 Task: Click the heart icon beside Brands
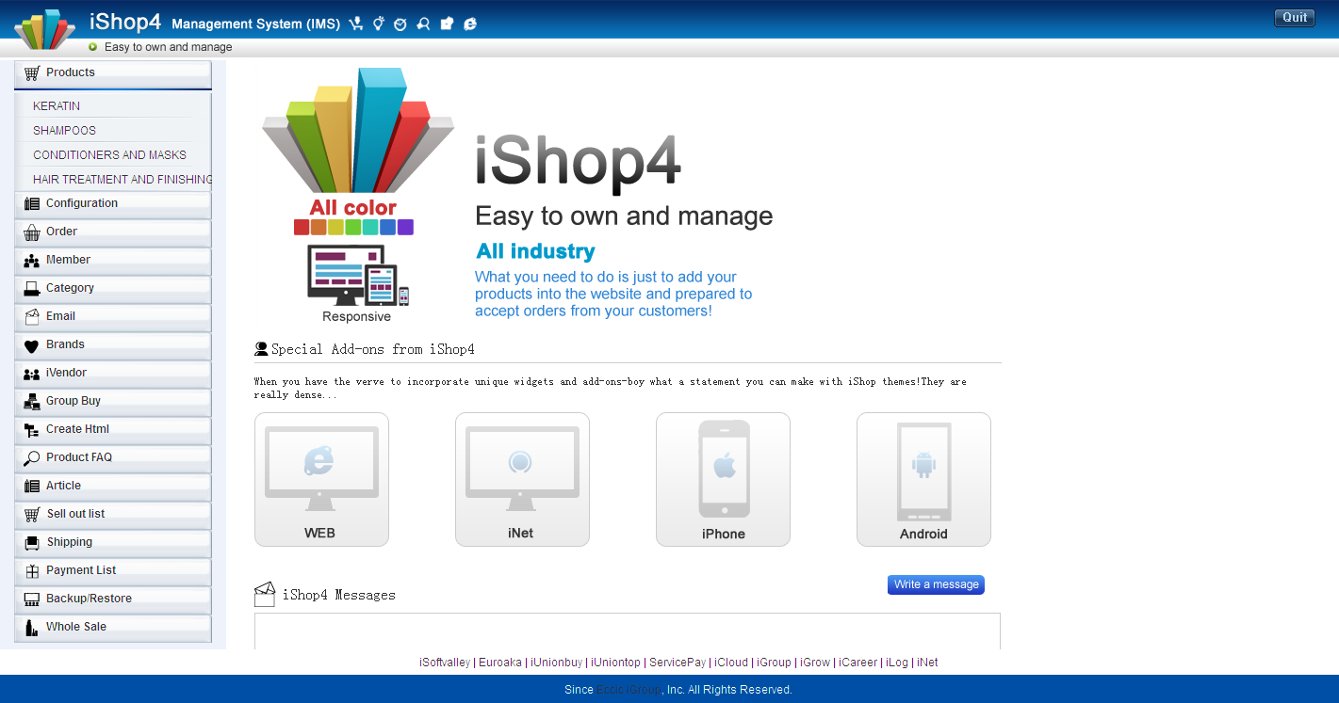pyautogui.click(x=32, y=345)
